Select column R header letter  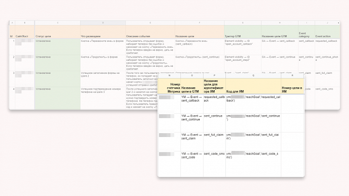[x=292, y=76]
